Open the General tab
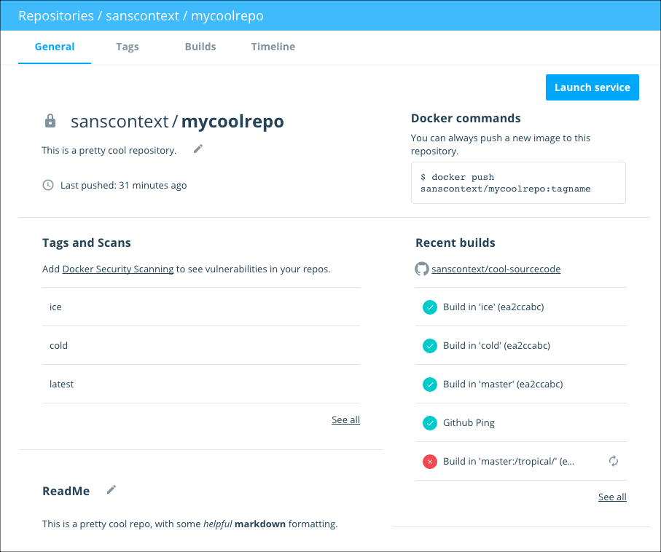 (x=54, y=46)
